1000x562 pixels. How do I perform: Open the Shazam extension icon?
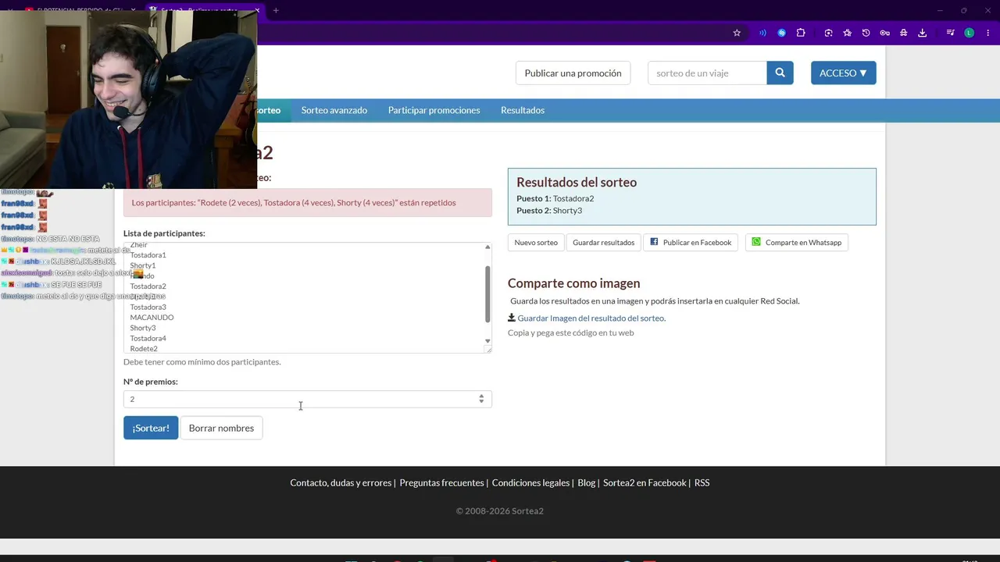[781, 33]
